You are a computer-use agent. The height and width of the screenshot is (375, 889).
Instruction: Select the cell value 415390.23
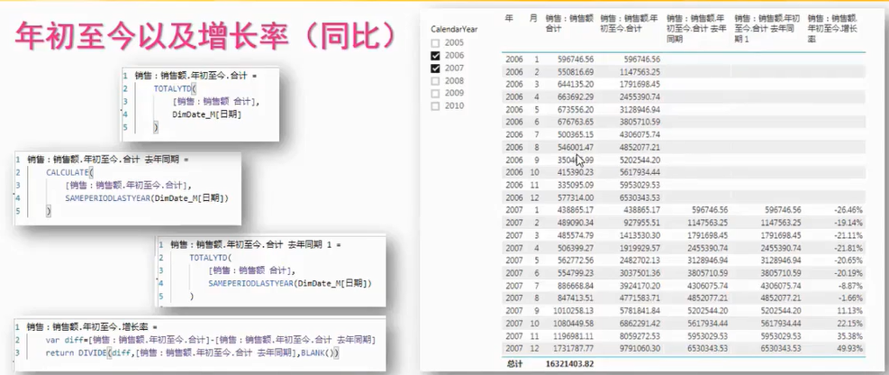575,172
